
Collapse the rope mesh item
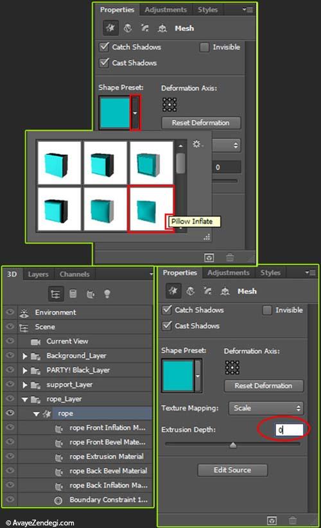coord(36,414)
